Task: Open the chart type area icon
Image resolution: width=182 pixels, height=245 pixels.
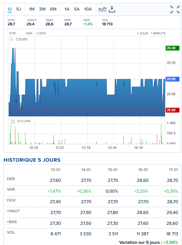Action: pyautogui.click(x=102, y=9)
